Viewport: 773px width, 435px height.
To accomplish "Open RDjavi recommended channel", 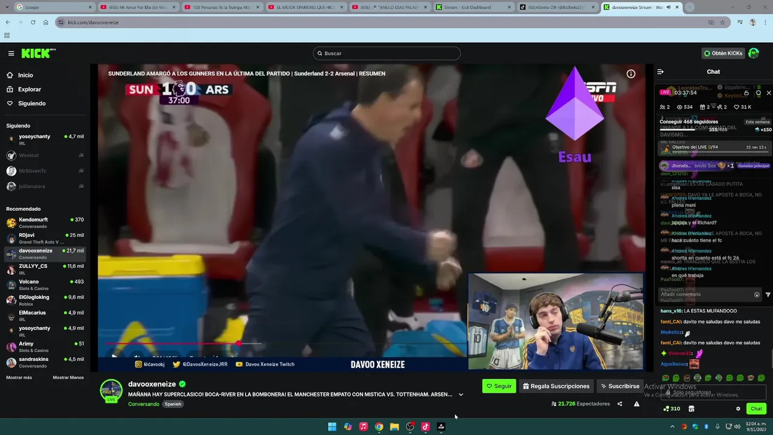I will coord(45,239).
